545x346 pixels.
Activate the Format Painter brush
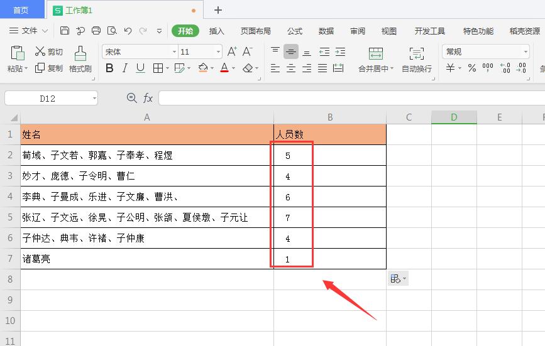(80, 54)
